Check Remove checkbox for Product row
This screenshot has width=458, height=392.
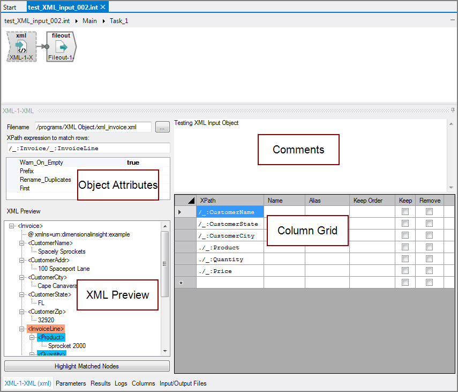[429, 248]
